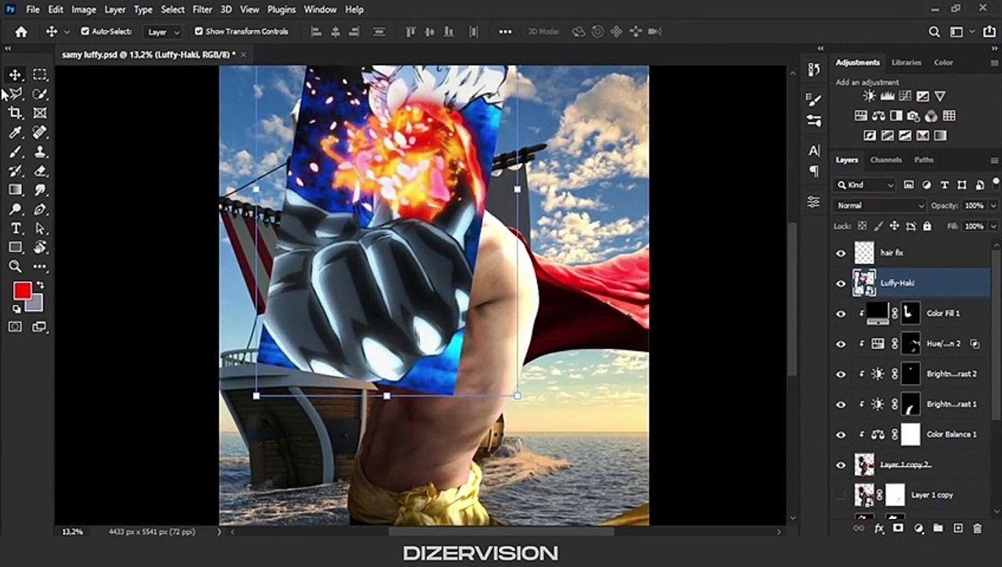Open the Character panel icon

click(814, 150)
